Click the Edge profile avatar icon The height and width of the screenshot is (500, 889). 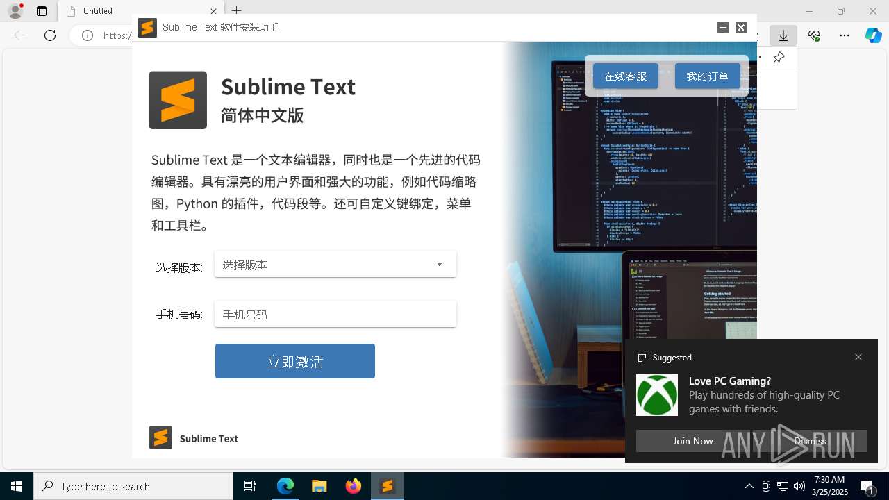(15, 11)
